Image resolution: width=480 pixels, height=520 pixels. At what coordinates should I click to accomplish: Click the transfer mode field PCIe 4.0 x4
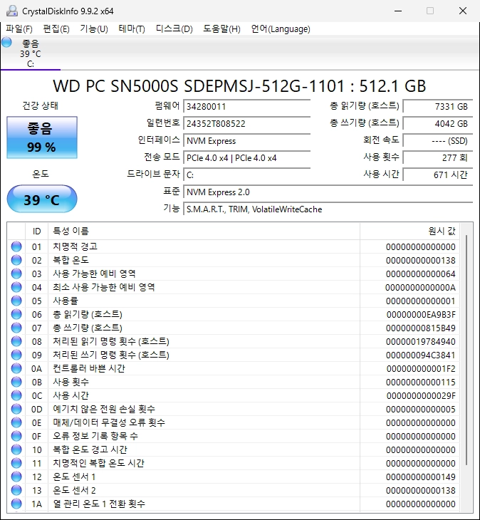coord(247,158)
